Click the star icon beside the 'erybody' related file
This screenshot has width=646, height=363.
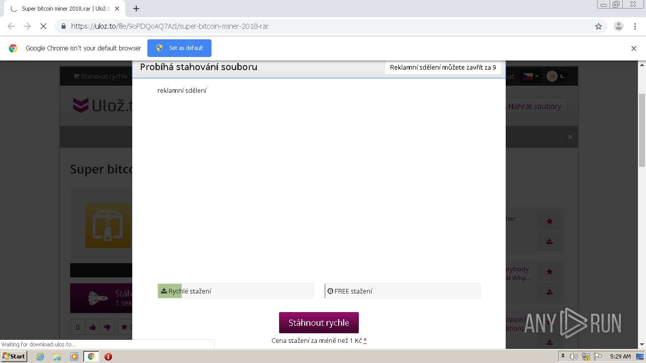[550, 271]
